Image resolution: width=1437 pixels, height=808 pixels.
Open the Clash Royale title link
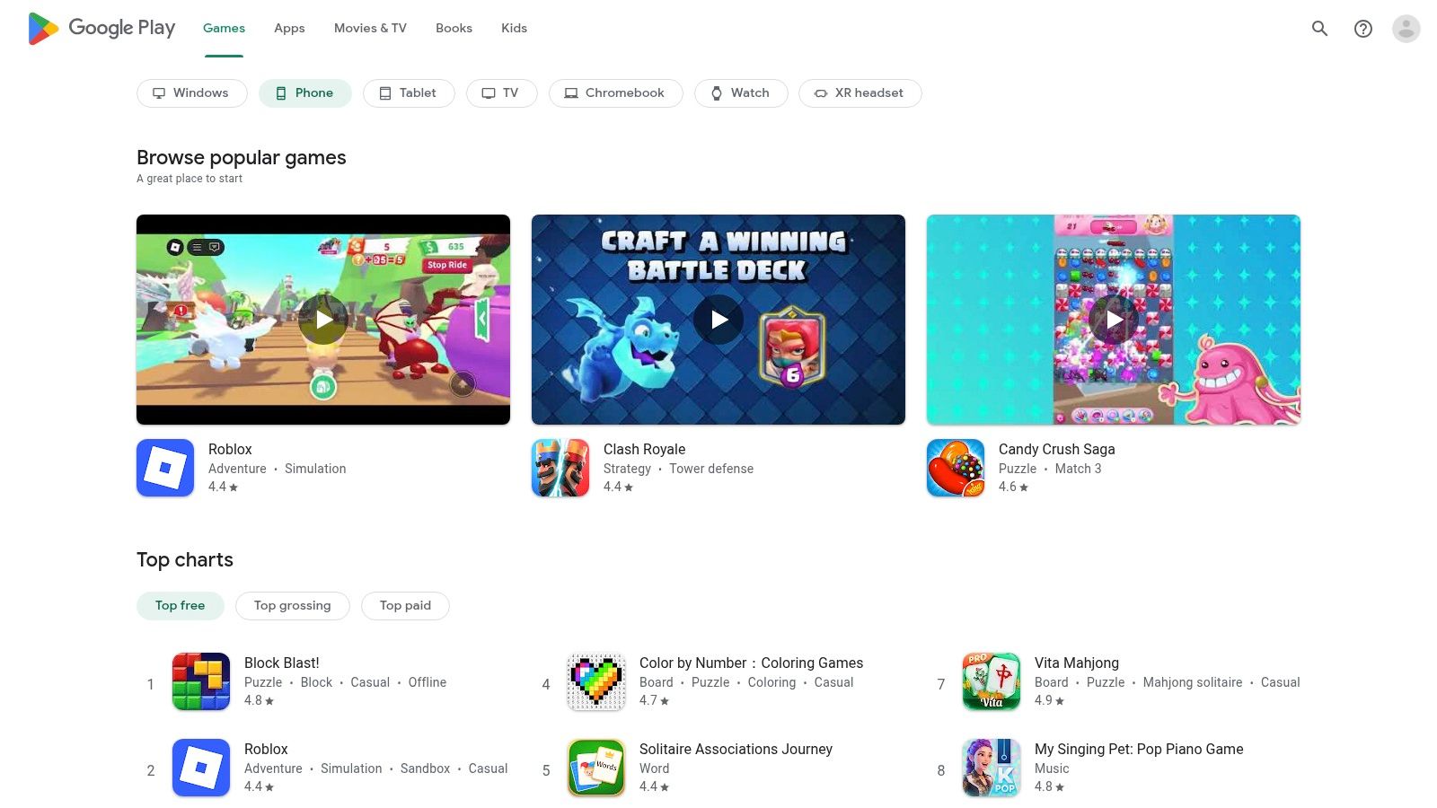click(644, 450)
